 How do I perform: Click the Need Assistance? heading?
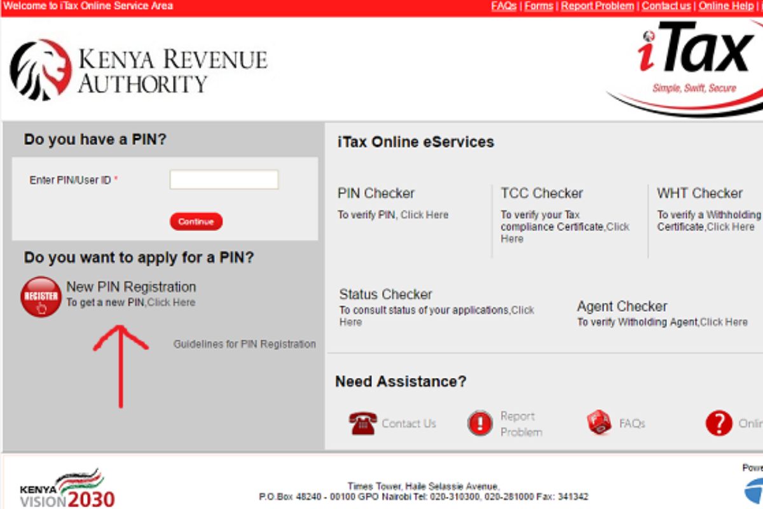pyautogui.click(x=401, y=382)
